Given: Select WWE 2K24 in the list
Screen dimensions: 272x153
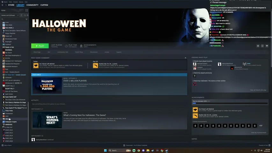Looking at the screenshot, I should pyautogui.click(x=9, y=136).
